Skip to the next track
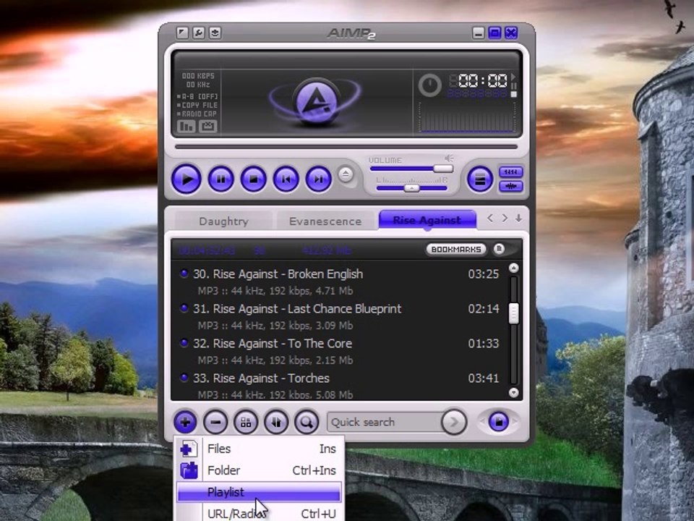 coord(319,179)
